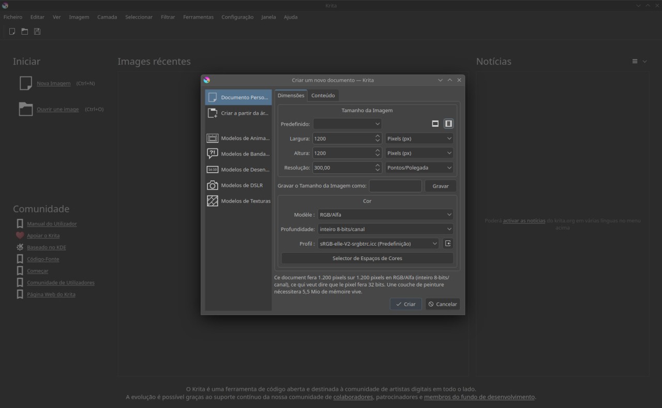The width and height of the screenshot is (662, 408).
Task: Expand the Profundidade bit depth dropdown
Action: pyautogui.click(x=385, y=229)
